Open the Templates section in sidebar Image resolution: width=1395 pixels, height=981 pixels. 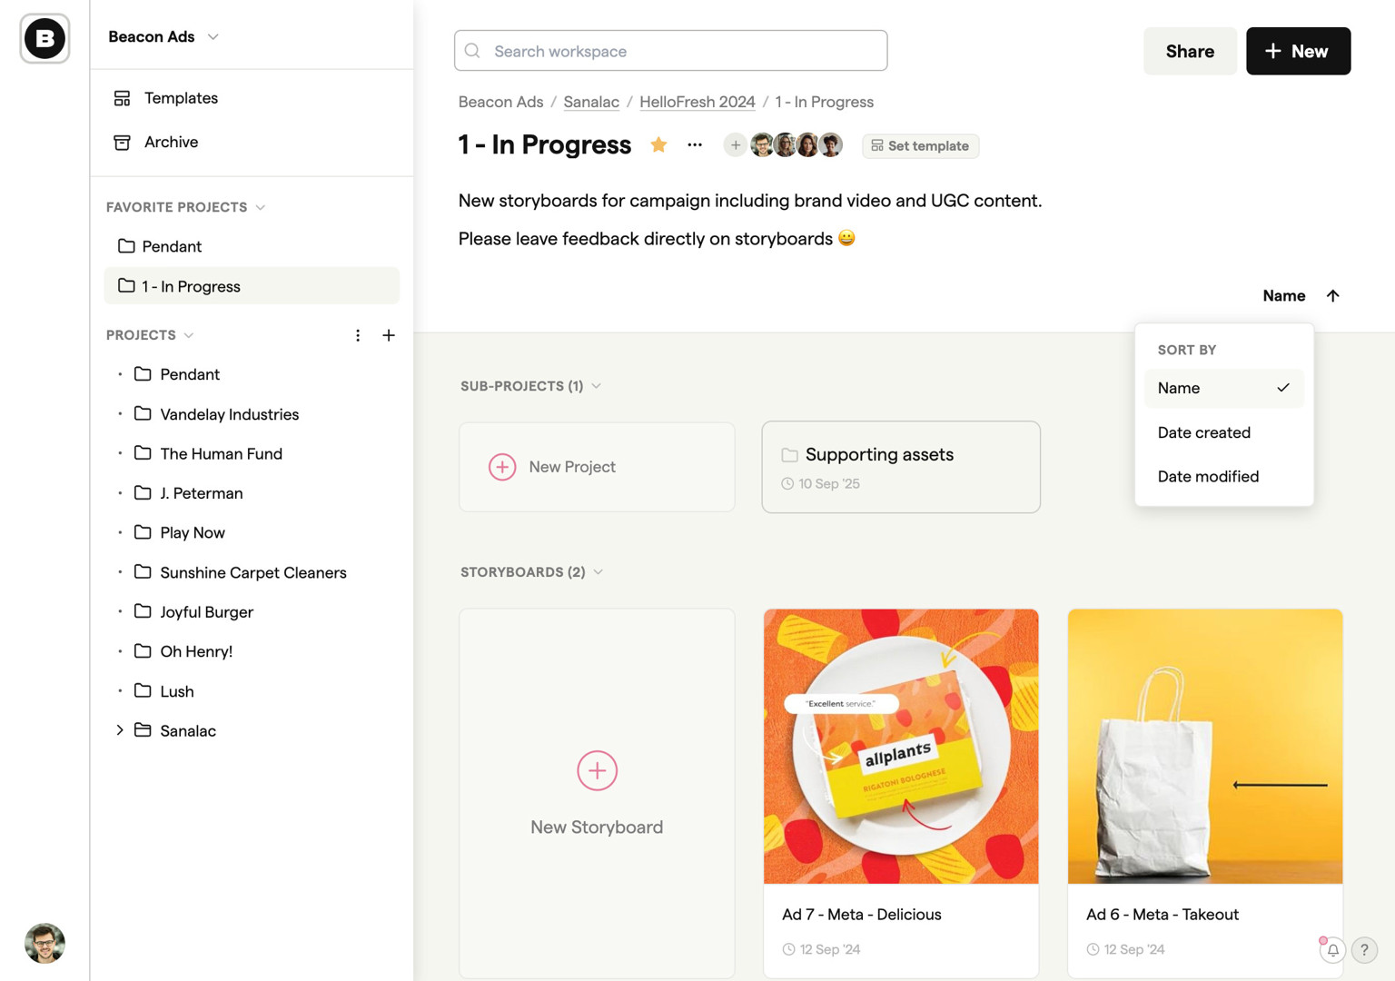coord(180,98)
